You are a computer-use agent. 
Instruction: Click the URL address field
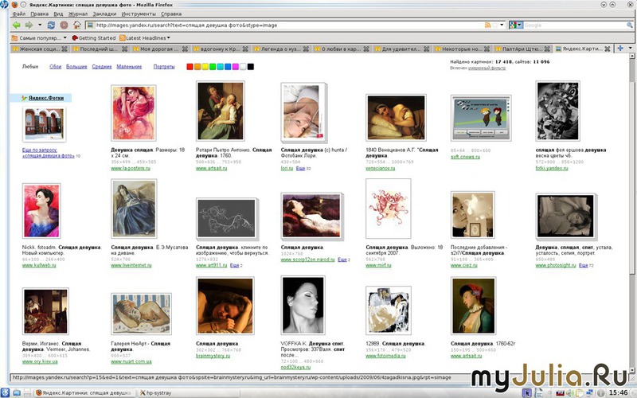[x=289, y=25]
